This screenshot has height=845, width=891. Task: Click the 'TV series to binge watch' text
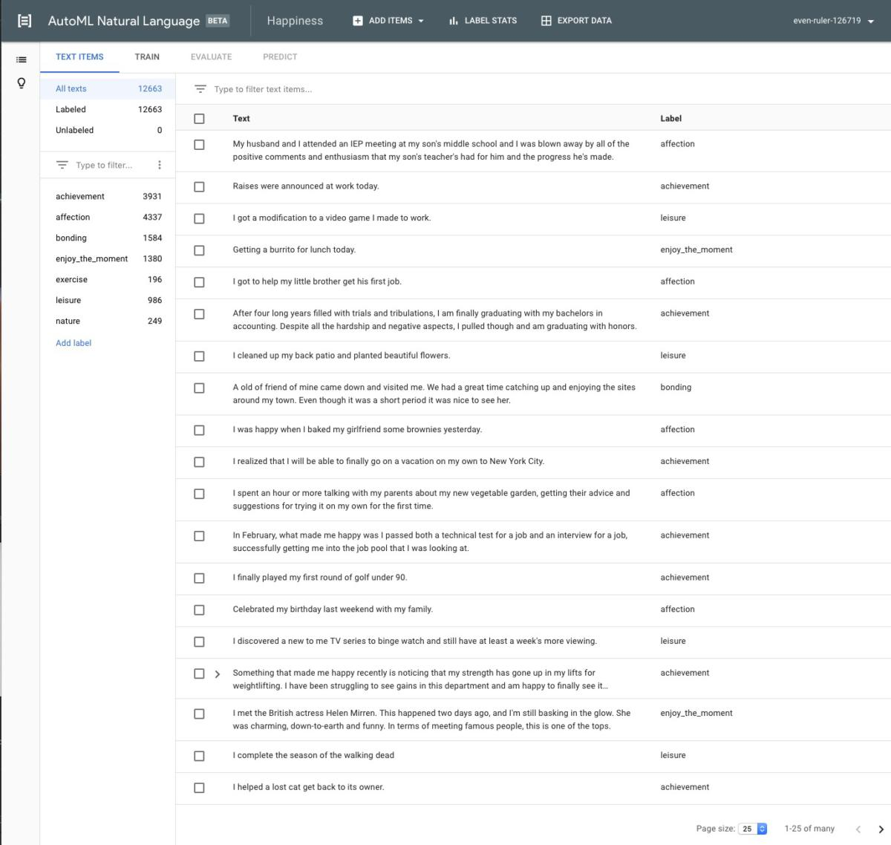[x=414, y=641]
